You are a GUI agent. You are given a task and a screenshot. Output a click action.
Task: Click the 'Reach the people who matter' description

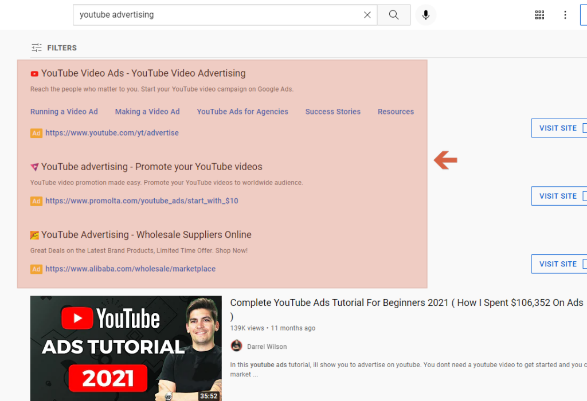162,89
